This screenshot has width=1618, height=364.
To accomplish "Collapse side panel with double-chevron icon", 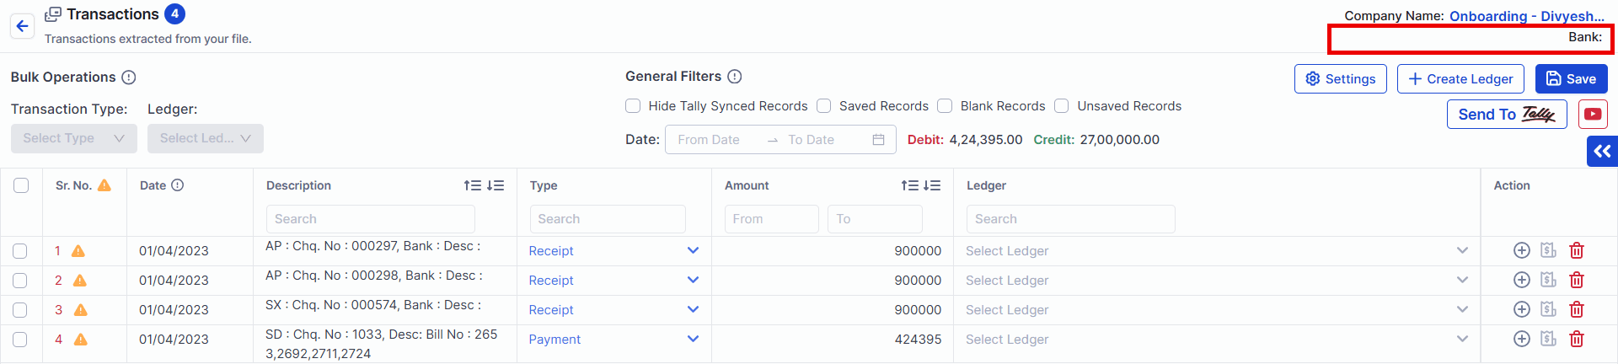I will pyautogui.click(x=1602, y=152).
